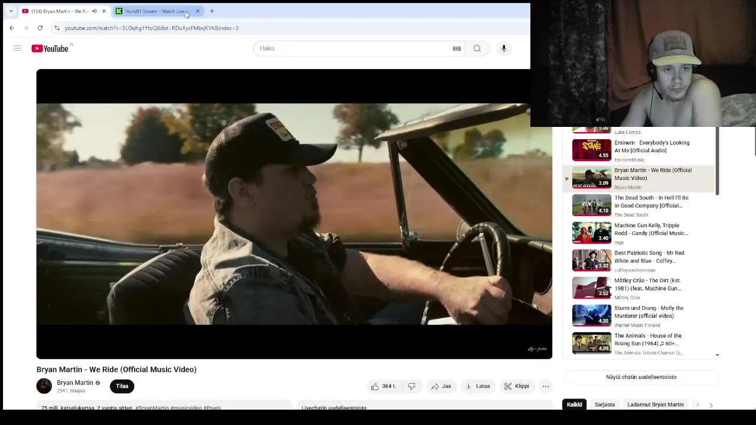Image resolution: width=756 pixels, height=425 pixels.
Task: Play Best Patriotic Song Mr Red White
Action: (639, 260)
